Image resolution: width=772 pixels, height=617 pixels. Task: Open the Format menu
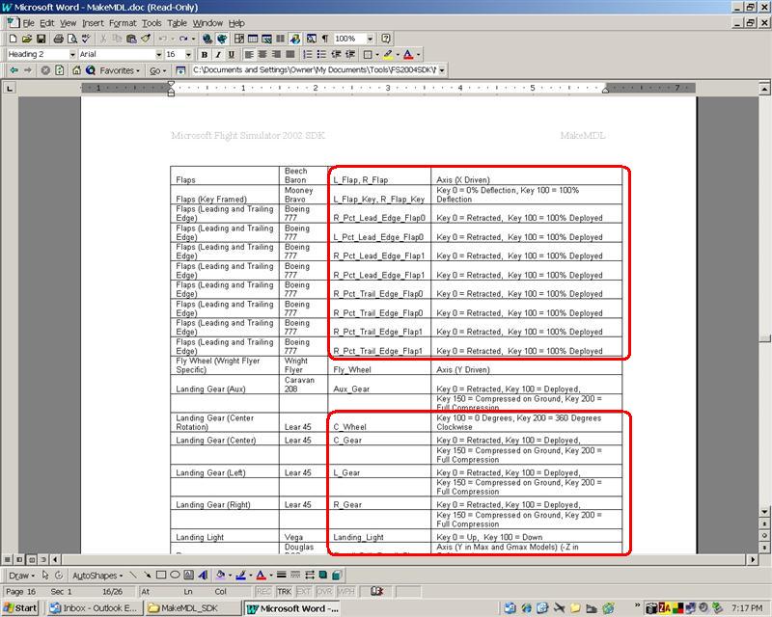(x=123, y=23)
